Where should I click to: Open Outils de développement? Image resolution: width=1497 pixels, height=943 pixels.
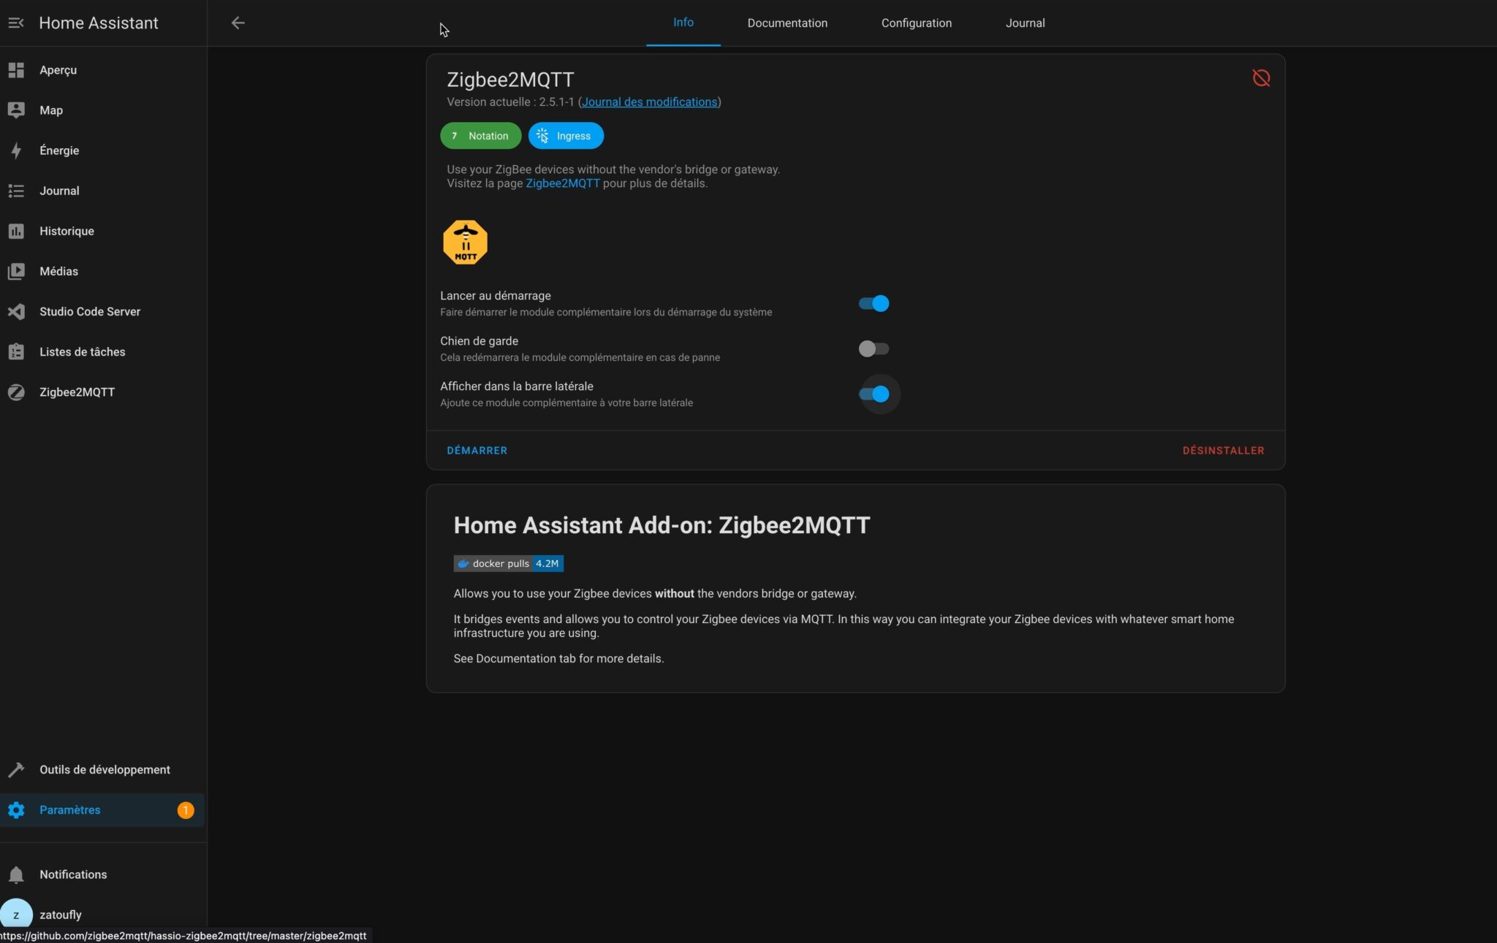click(x=105, y=769)
